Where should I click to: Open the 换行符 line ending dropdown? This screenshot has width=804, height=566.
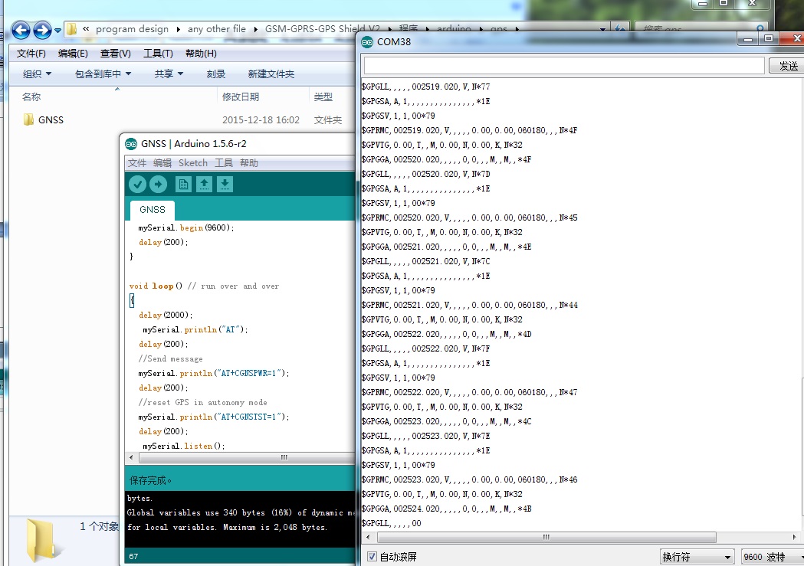pos(697,557)
